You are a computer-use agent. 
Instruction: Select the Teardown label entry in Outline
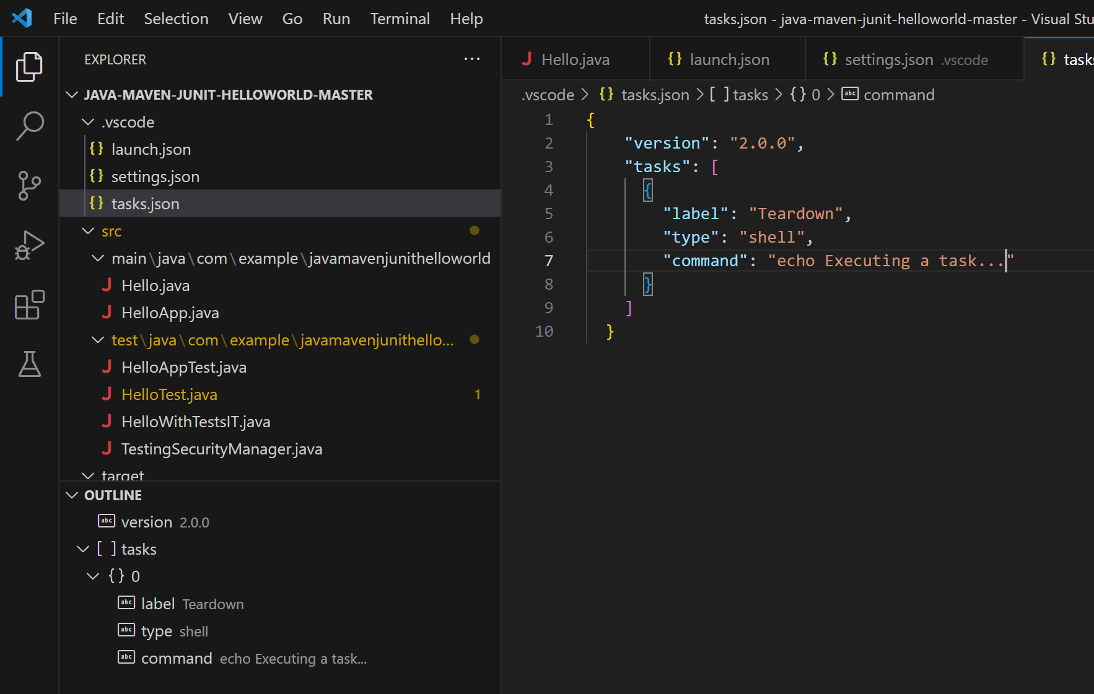[x=159, y=603]
